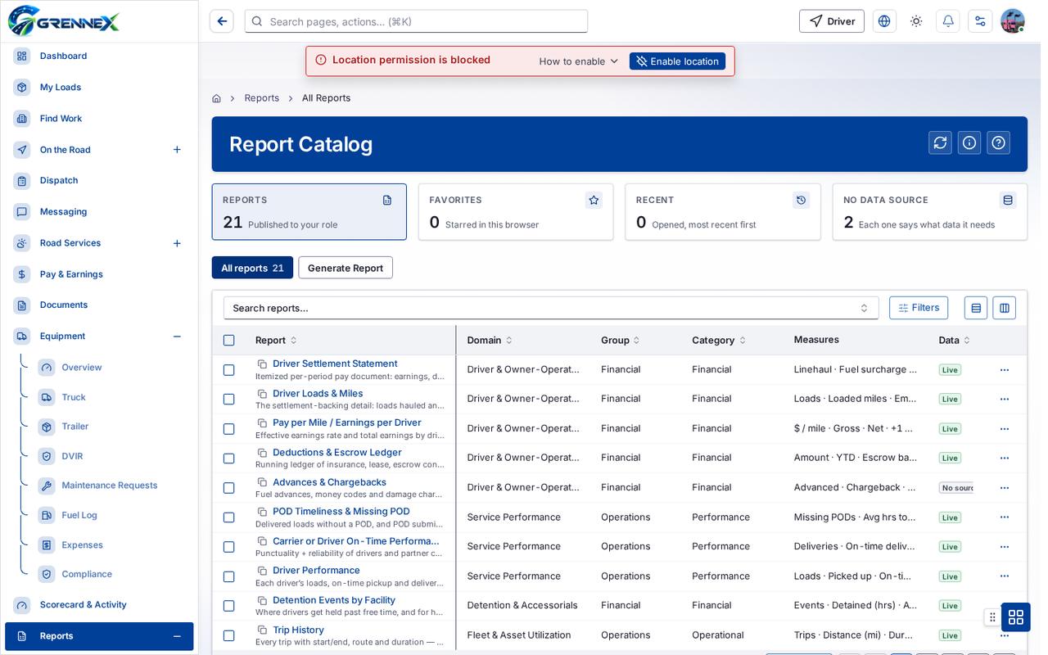Image resolution: width=1048 pixels, height=655 pixels.
Task: Focus the global search pages field
Action: click(416, 21)
